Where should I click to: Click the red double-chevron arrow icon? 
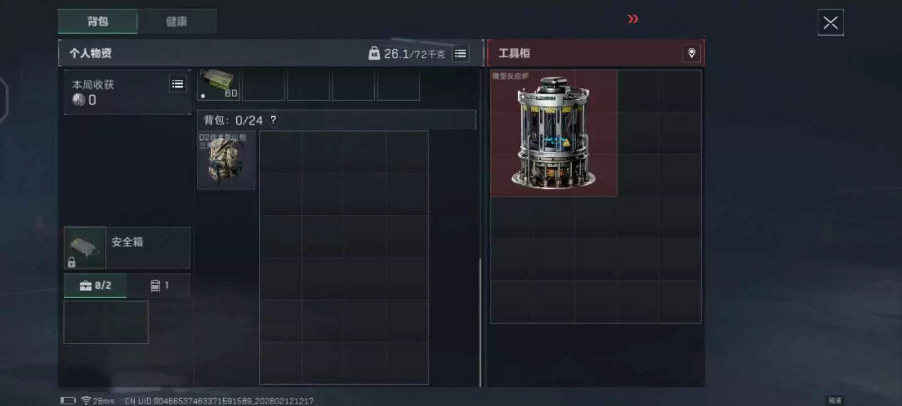point(633,19)
